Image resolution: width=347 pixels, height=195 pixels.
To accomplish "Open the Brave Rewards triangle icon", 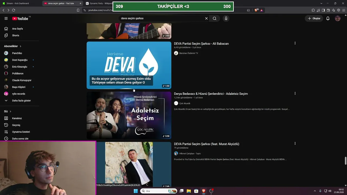I will (x=262, y=10).
